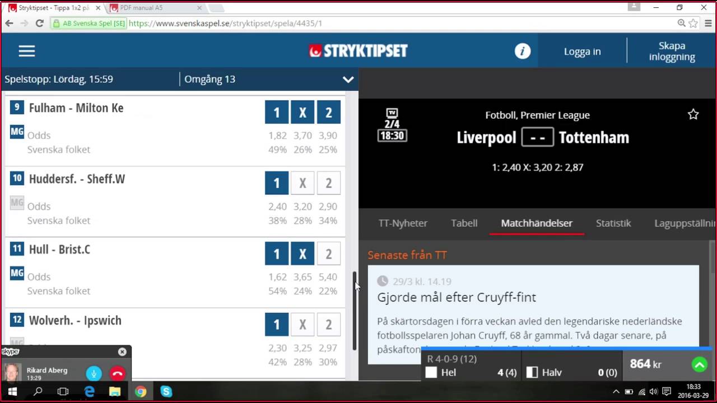
Task: Click the Rikard Aberg avatar in the Skype popup
Action: tap(12, 373)
